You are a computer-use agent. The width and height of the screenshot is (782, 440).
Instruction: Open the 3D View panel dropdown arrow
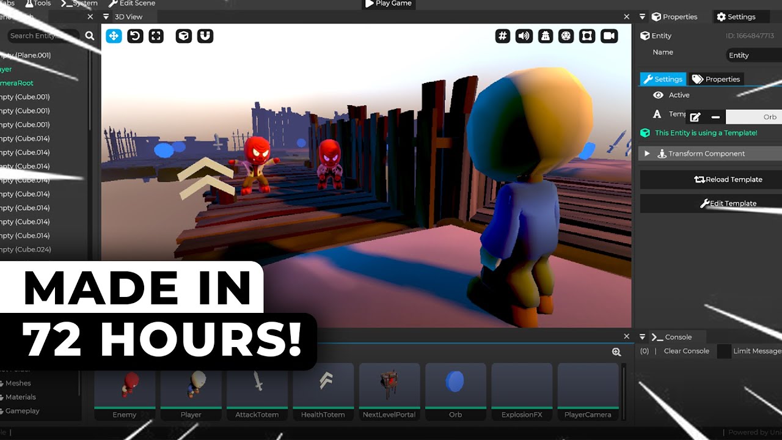[106, 17]
